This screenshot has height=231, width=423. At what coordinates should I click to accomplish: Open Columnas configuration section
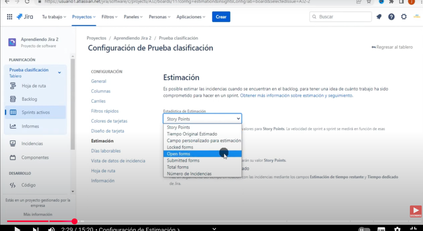point(101,91)
